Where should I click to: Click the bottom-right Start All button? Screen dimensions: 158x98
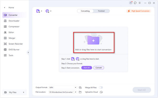coord(142,90)
